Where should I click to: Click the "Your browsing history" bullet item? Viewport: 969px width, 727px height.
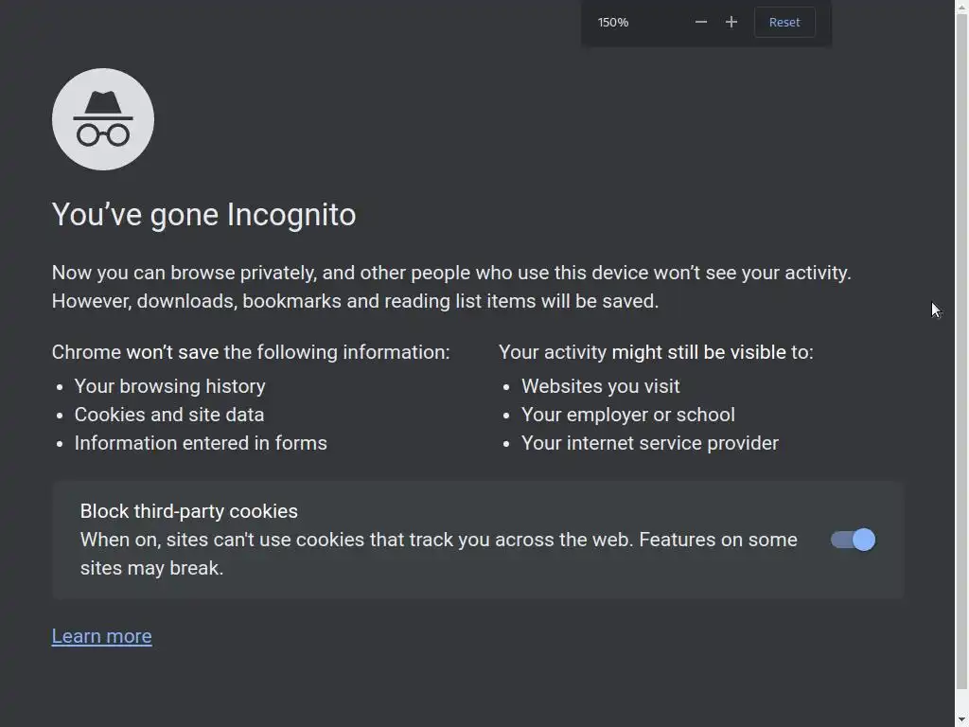pyautogui.click(x=169, y=386)
